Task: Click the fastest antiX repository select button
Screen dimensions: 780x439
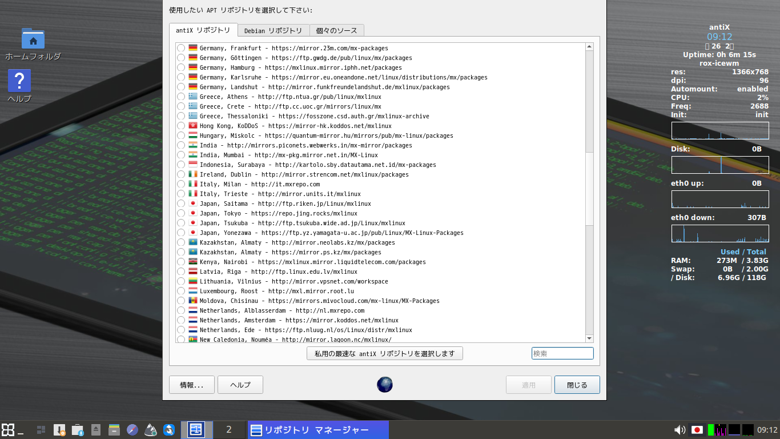Action: (384, 353)
